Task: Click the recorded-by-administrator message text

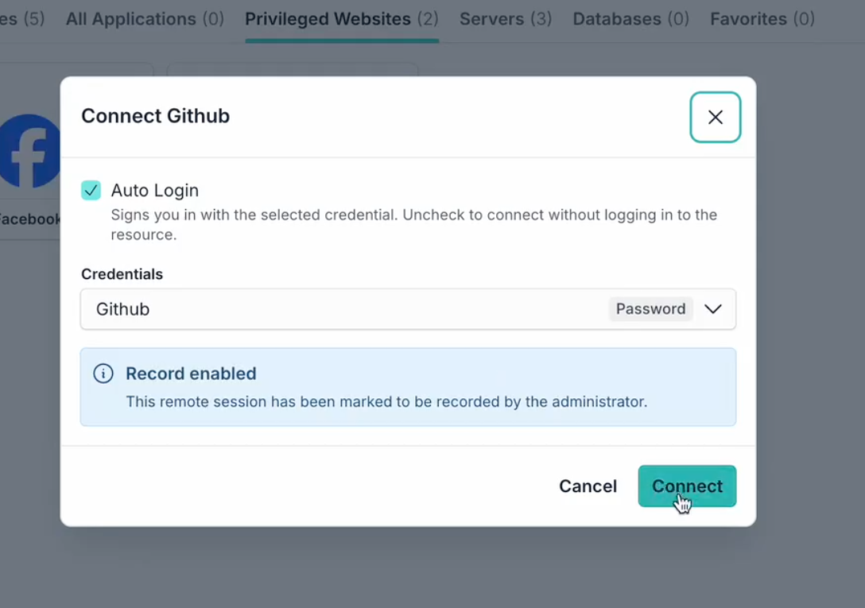Action: [x=386, y=401]
